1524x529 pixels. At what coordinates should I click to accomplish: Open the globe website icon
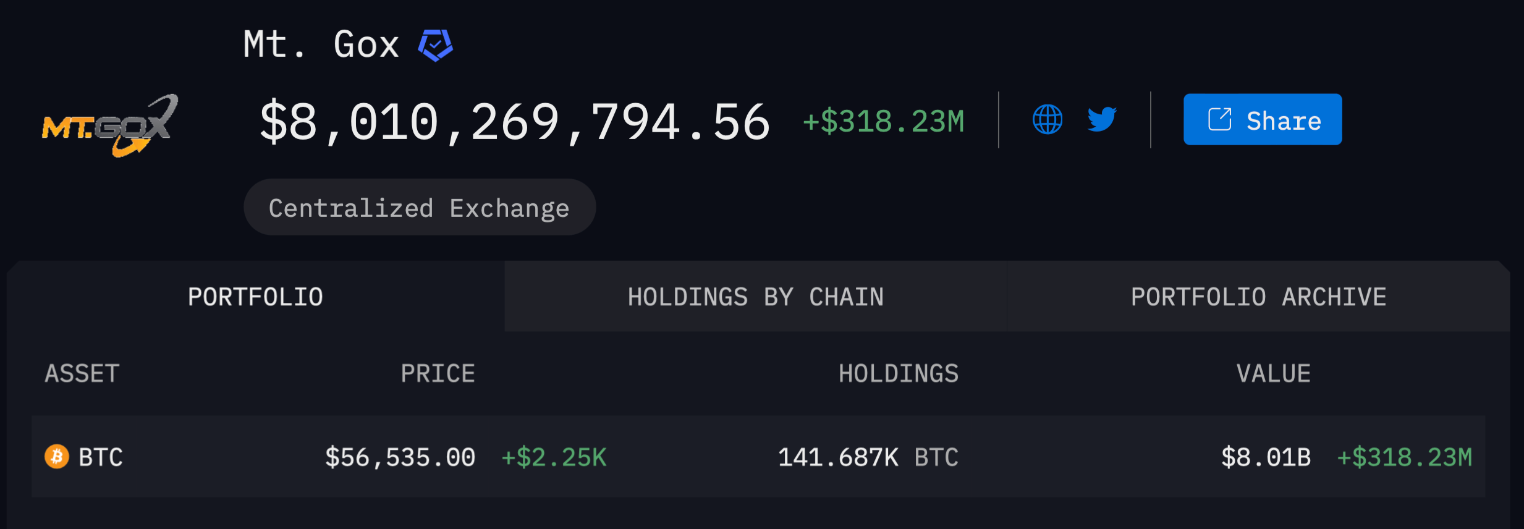tap(1048, 119)
